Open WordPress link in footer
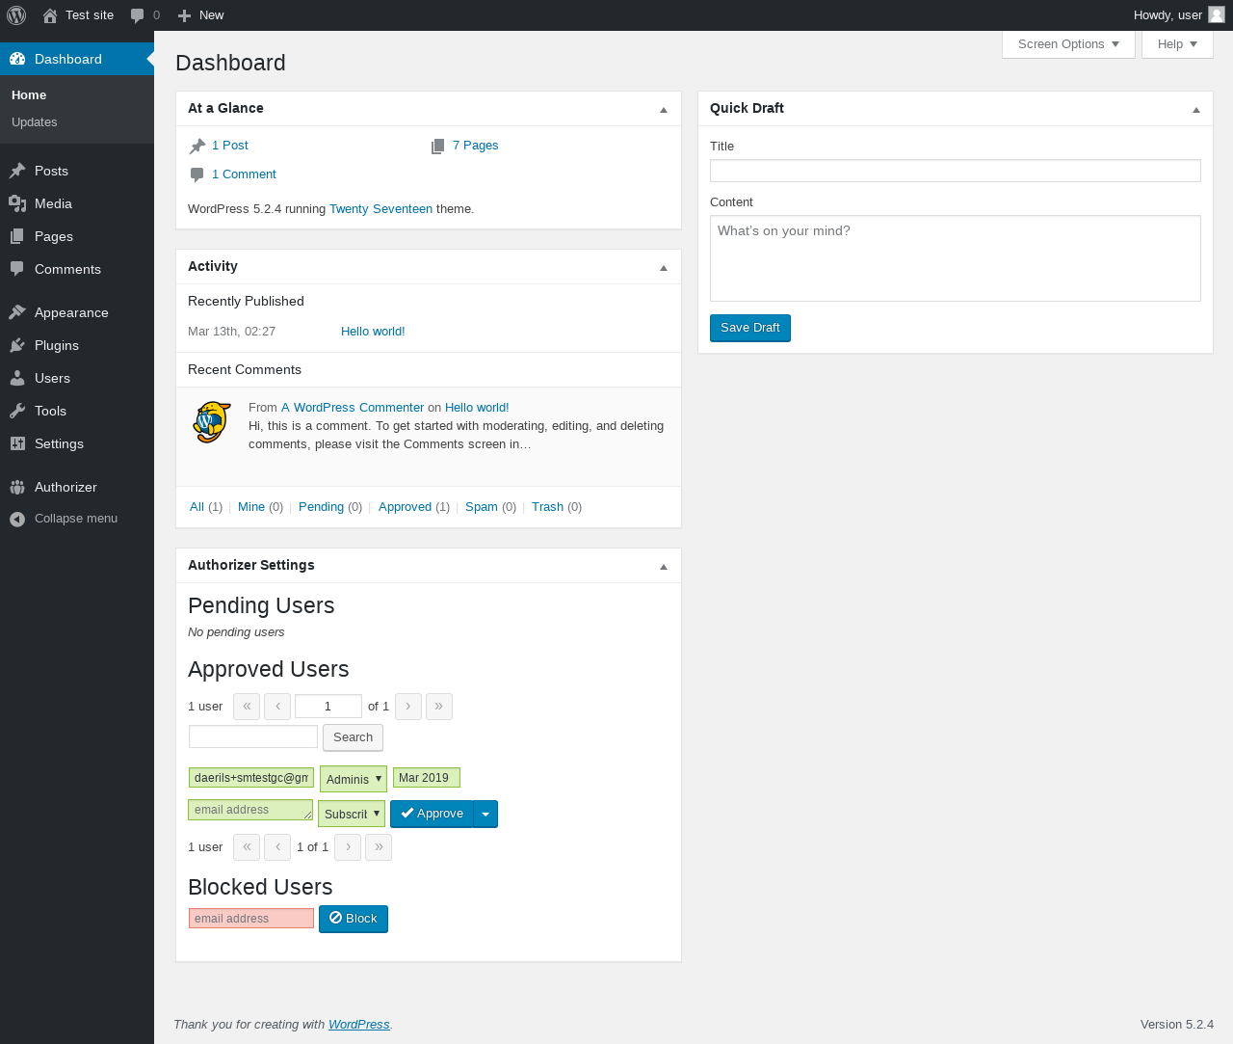The height and width of the screenshot is (1044, 1233). click(x=359, y=1025)
